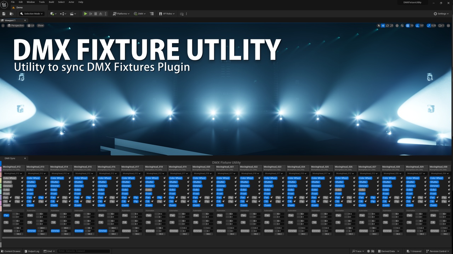The image size is (453, 254).
Task: Toggle Dimmer sync for MovingHead_014
Action: pos(55,186)
